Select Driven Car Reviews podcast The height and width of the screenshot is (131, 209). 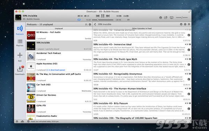(59, 98)
